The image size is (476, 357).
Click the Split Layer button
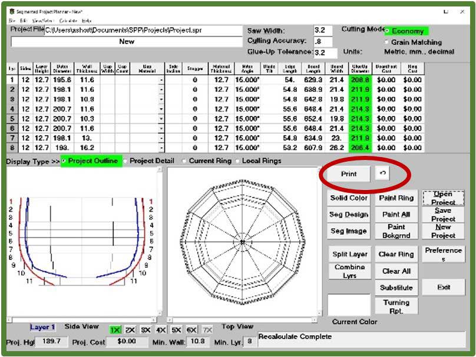350,254
